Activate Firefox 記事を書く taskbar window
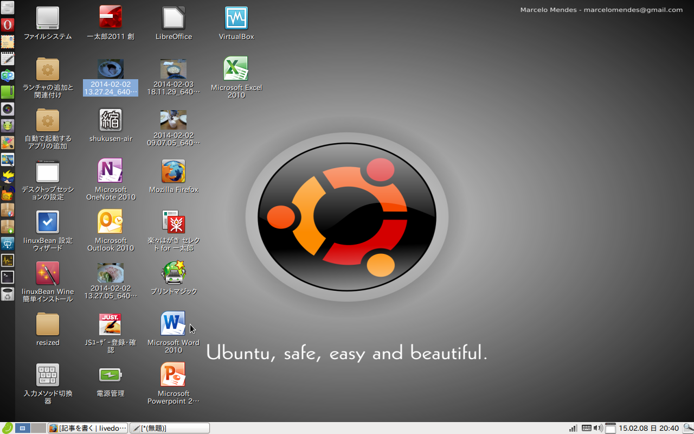This screenshot has width=694, height=434. [x=88, y=428]
